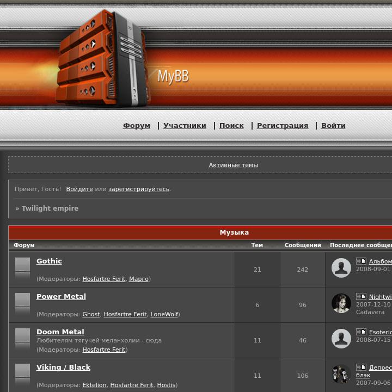Open the Альбом last post link
The height and width of the screenshot is (392, 392).
pos(380,261)
